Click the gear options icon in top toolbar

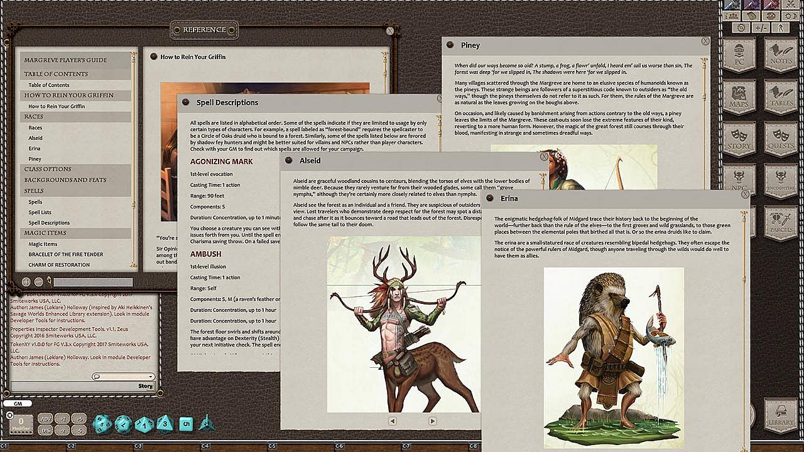tap(742, 28)
